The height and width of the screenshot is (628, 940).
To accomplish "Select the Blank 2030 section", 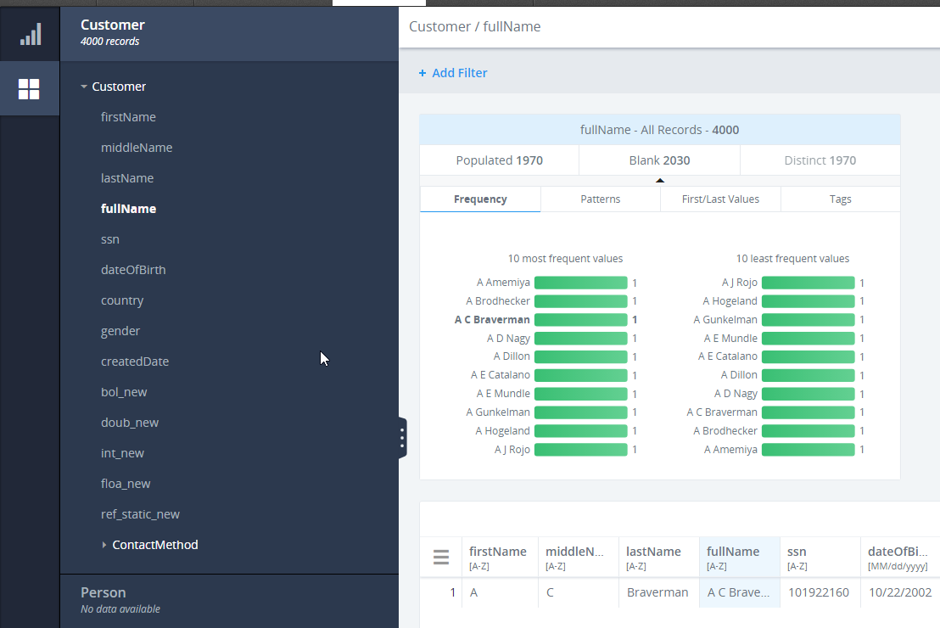I will (659, 160).
